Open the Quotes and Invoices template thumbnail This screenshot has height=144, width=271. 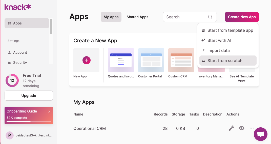121,60
